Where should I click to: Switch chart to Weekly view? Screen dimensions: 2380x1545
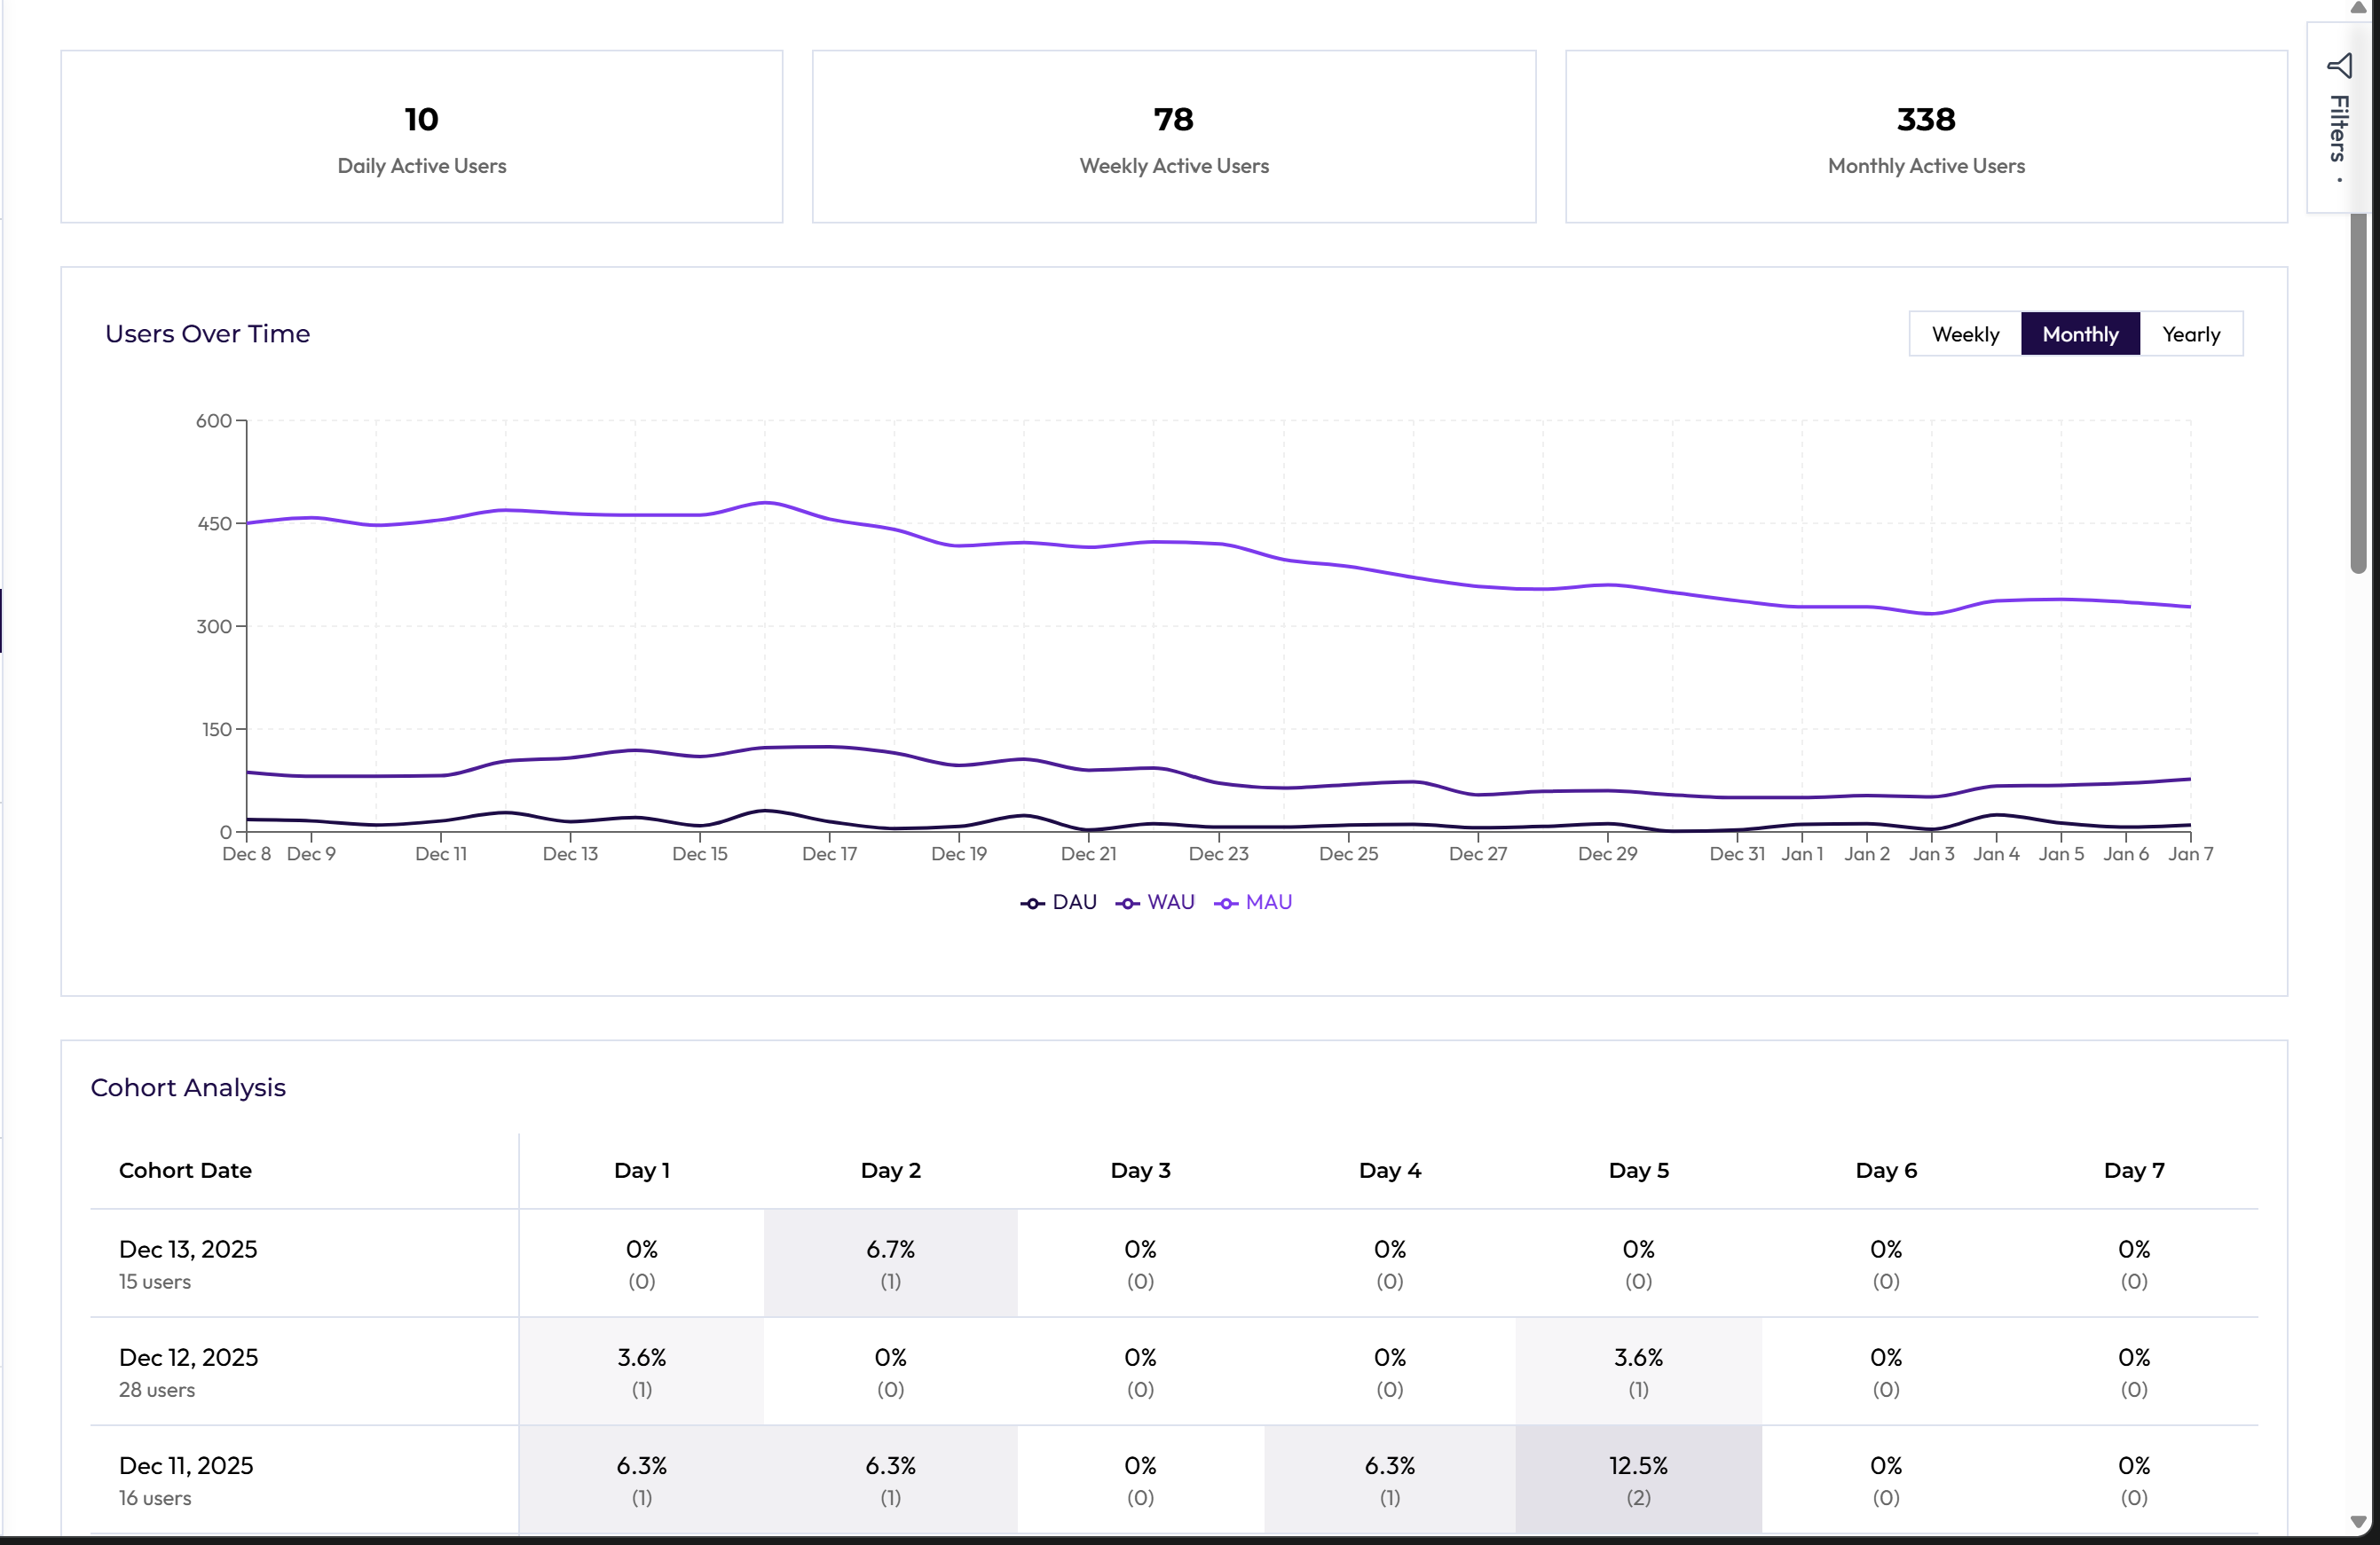pos(1964,333)
